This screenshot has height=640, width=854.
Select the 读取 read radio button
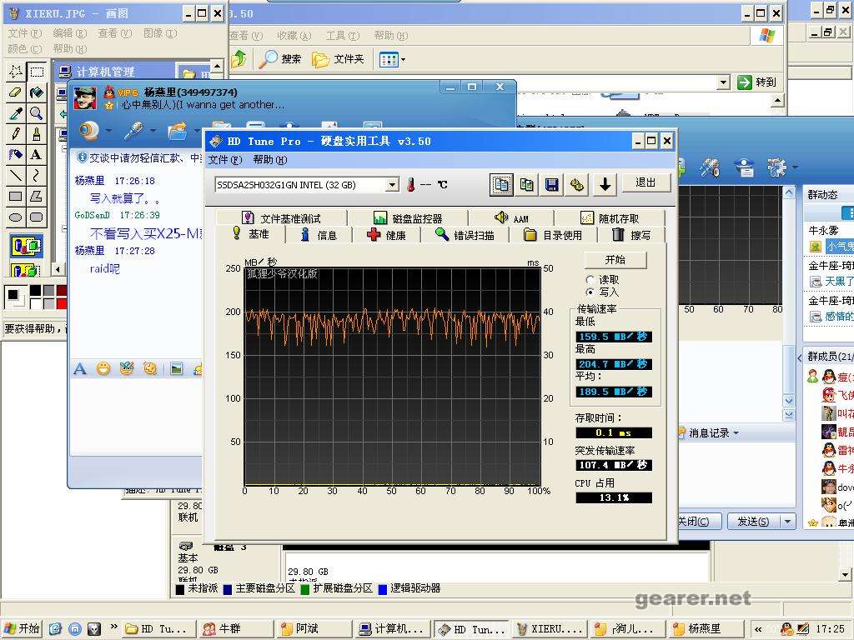(590, 280)
